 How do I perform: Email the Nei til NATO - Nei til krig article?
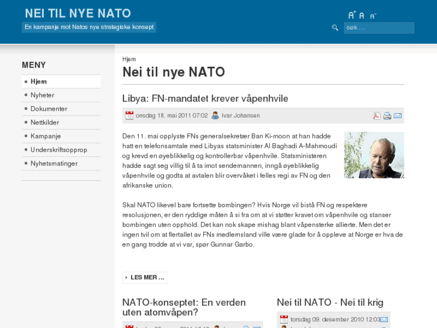coord(384,320)
